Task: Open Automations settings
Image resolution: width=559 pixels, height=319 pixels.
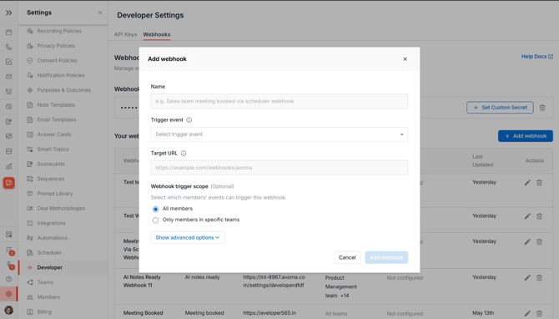Action: click(x=52, y=238)
